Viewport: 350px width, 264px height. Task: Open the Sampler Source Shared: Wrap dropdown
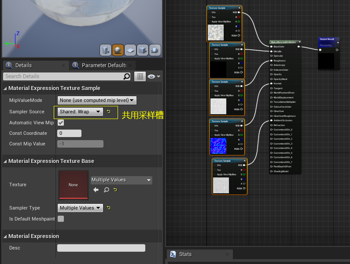(x=80, y=112)
